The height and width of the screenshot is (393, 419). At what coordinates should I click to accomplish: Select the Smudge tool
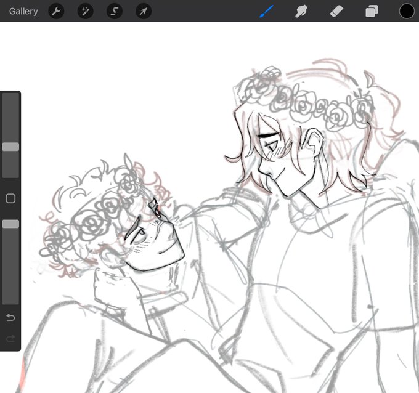coord(301,12)
